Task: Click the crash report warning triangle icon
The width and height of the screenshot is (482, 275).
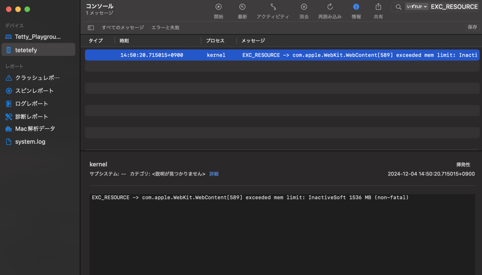Action: 9,78
